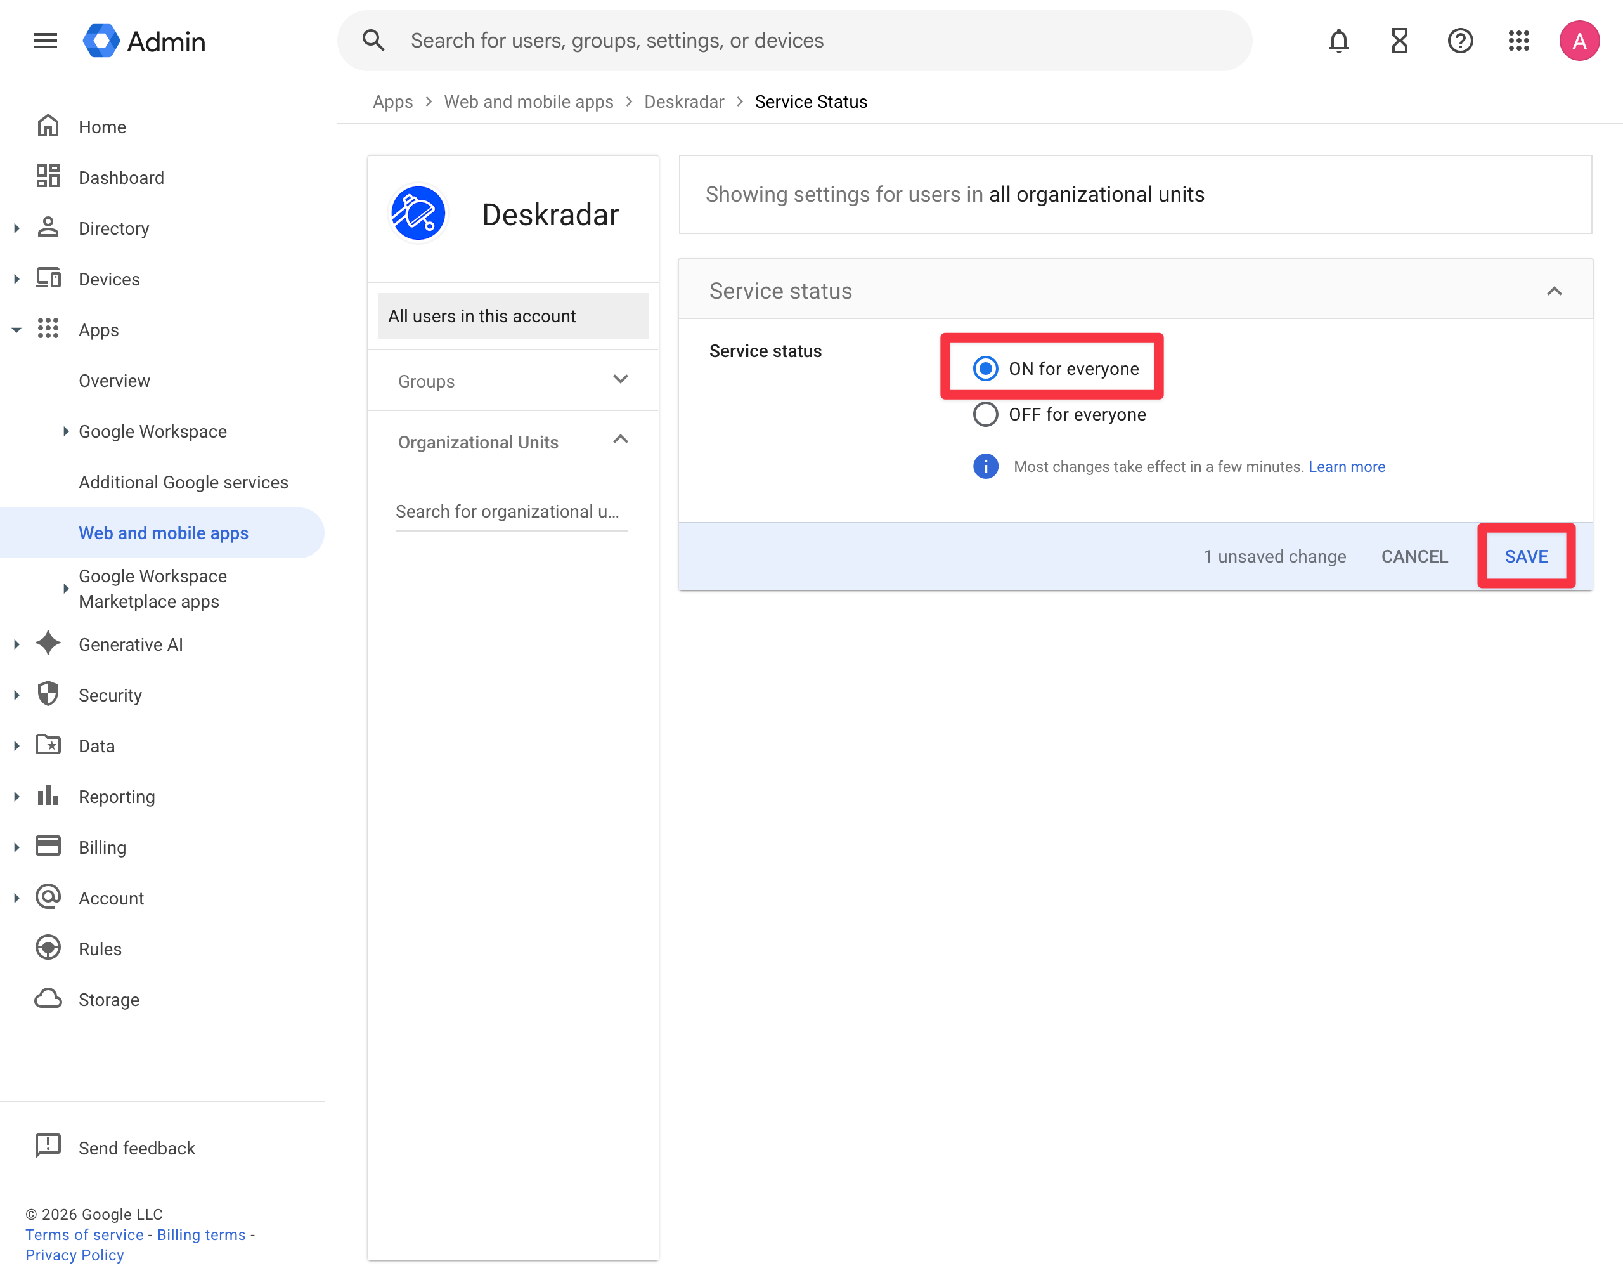Collapse the Apps sidebar arrow

click(x=16, y=330)
